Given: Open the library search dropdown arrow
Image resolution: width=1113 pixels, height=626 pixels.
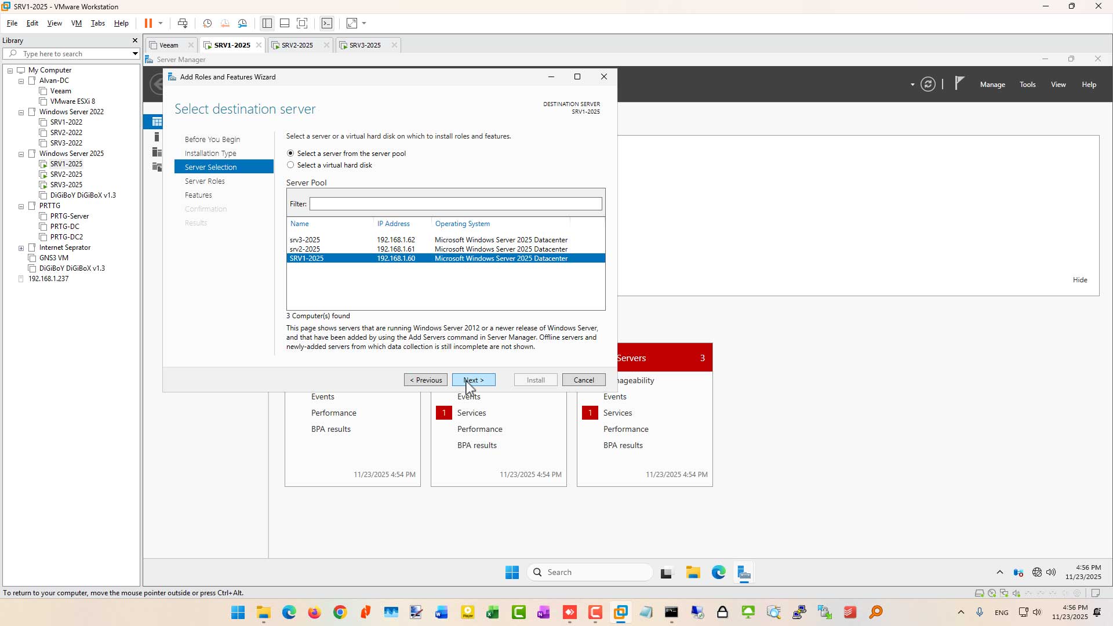Looking at the screenshot, I should [x=135, y=54].
